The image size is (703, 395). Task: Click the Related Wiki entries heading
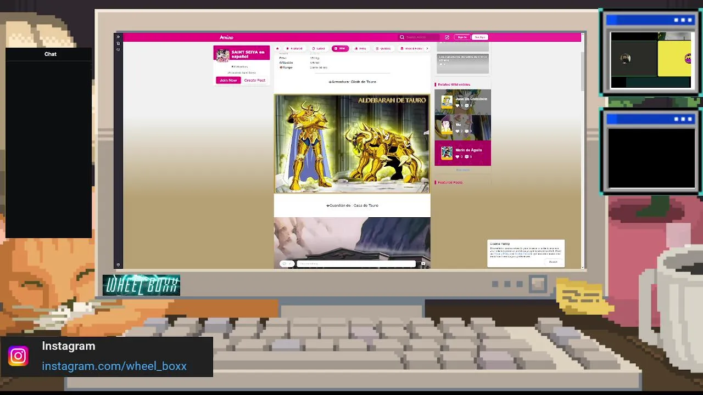click(454, 84)
